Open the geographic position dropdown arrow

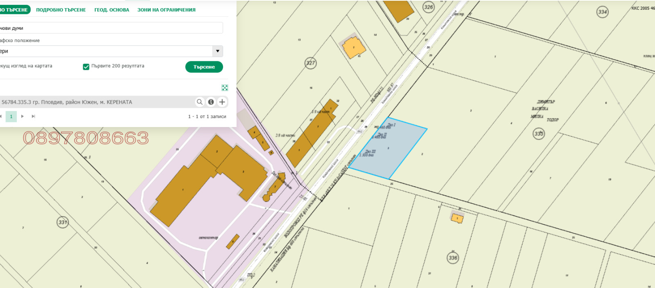click(217, 51)
